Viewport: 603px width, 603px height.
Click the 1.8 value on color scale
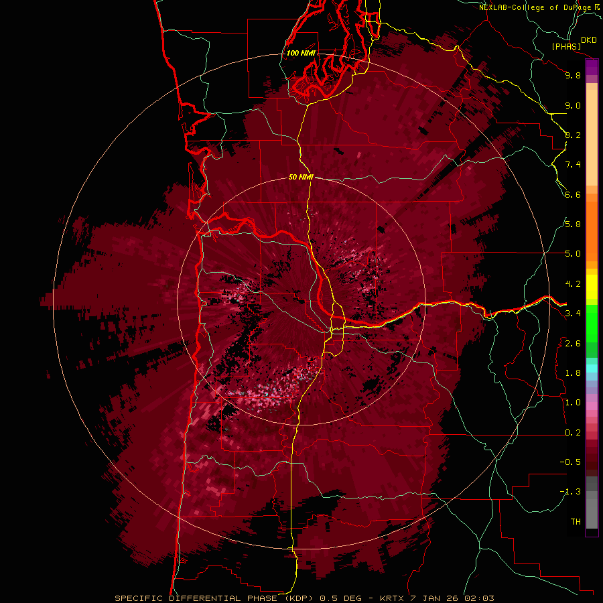pos(573,373)
